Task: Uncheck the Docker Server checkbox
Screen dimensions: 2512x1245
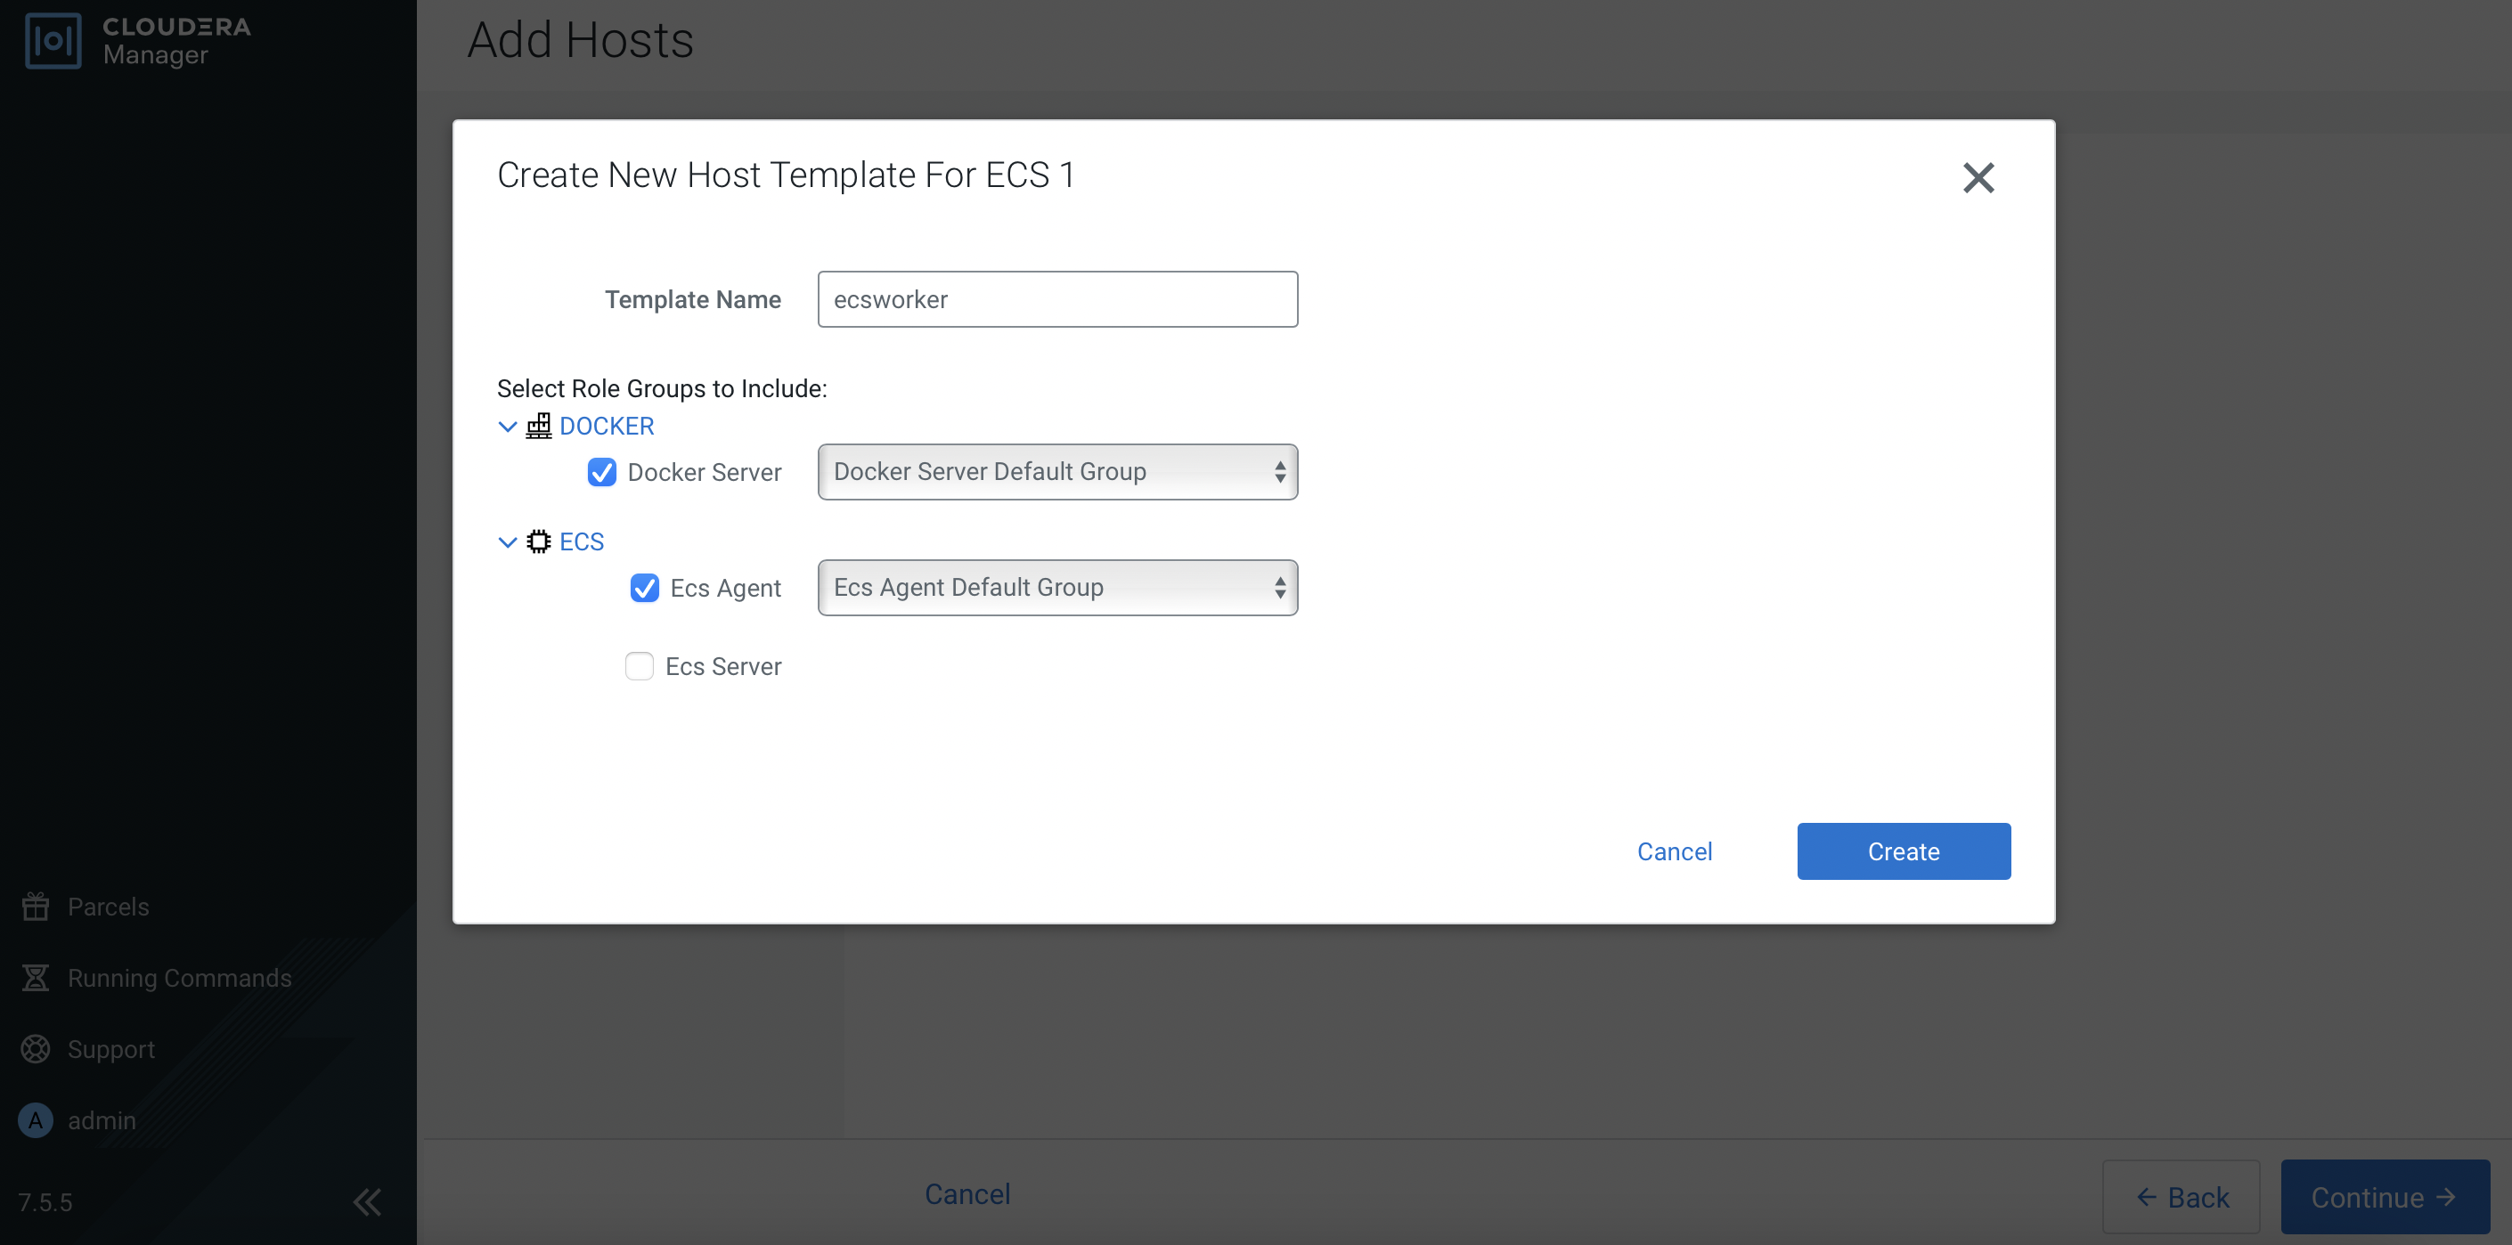Action: tap(601, 473)
